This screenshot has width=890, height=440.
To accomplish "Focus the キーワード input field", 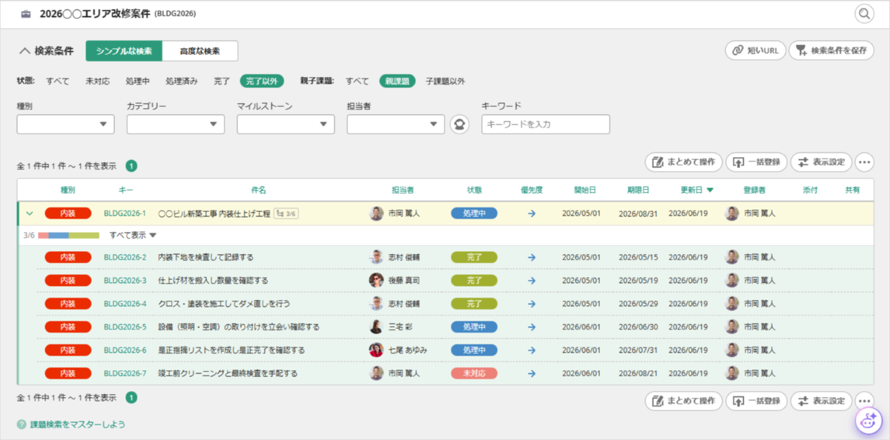I will point(545,124).
